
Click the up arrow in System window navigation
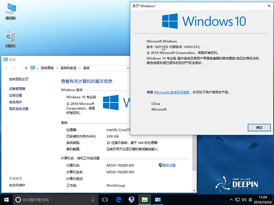[x=26, y=68]
